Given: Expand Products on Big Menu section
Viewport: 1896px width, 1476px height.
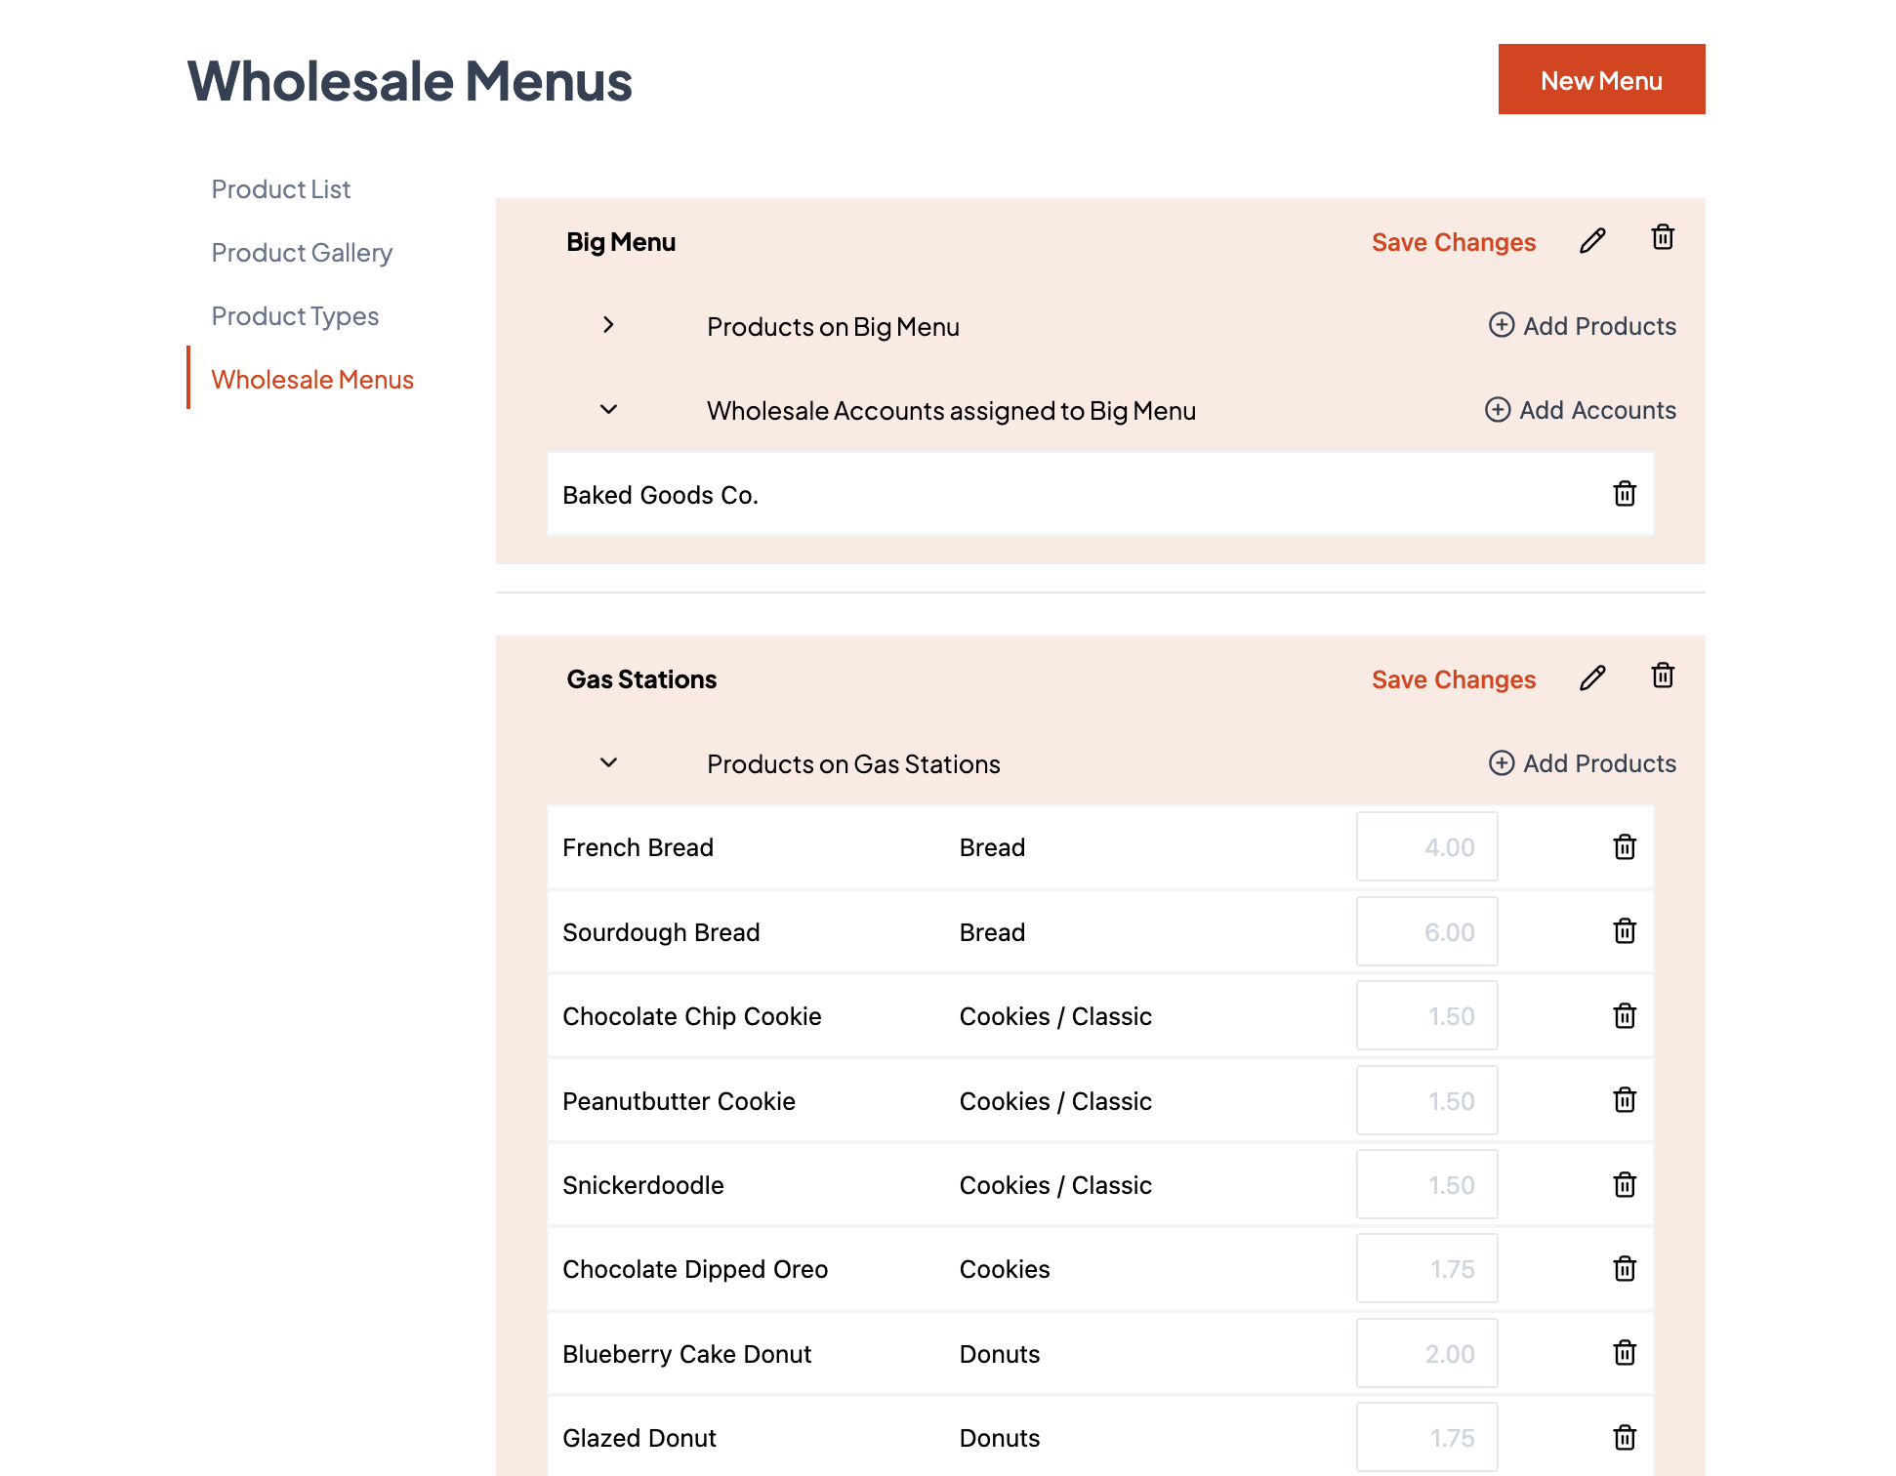Looking at the screenshot, I should point(608,325).
